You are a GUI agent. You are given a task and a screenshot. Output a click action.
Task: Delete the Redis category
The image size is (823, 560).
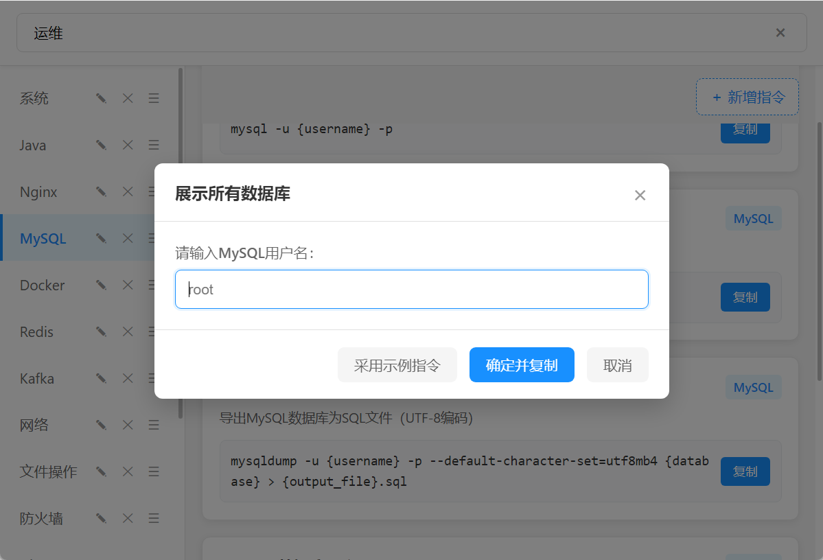click(x=128, y=331)
